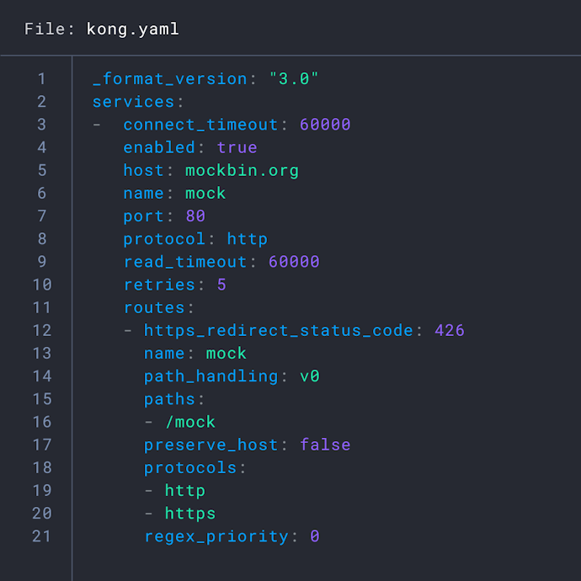Click the connect_timeout key
Screen dimensions: 581x581
(200, 125)
